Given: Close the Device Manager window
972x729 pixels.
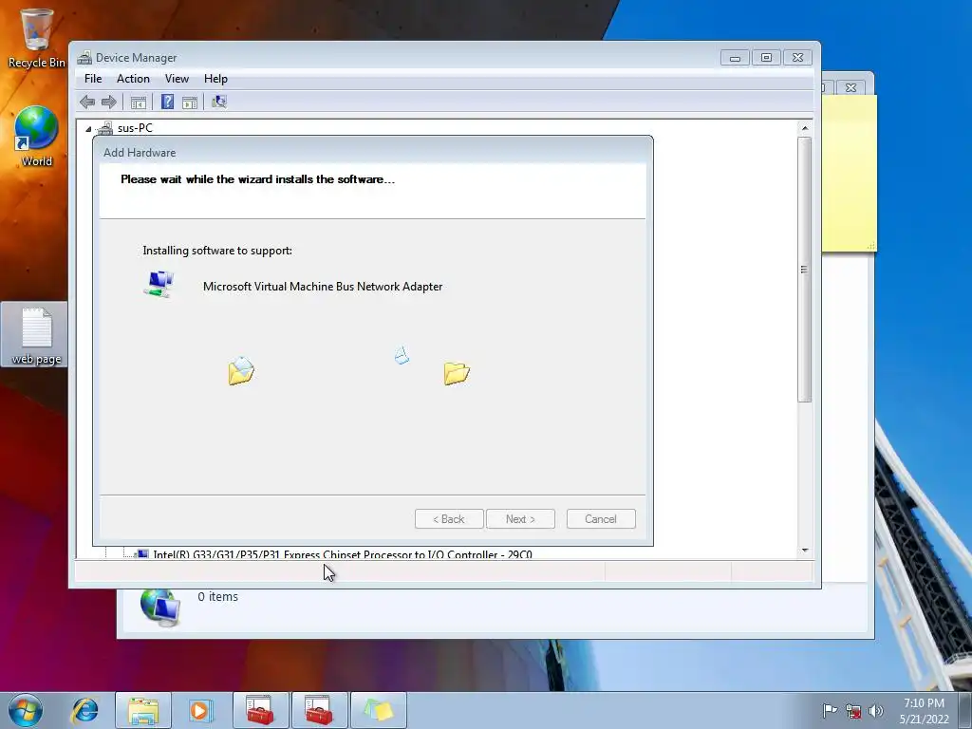Looking at the screenshot, I should [797, 58].
